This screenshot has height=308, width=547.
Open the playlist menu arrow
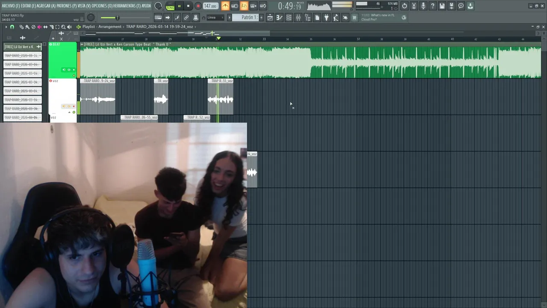tap(6, 27)
